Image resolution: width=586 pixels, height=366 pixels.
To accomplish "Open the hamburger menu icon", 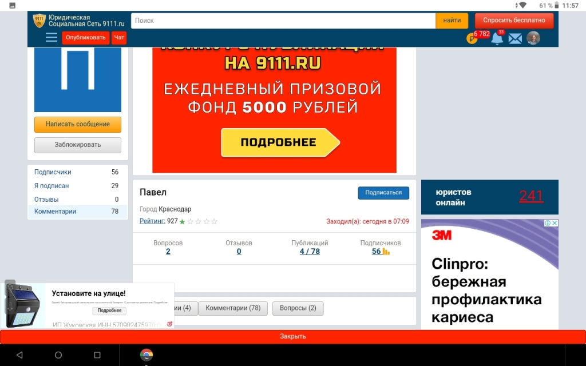I will tap(52, 38).
